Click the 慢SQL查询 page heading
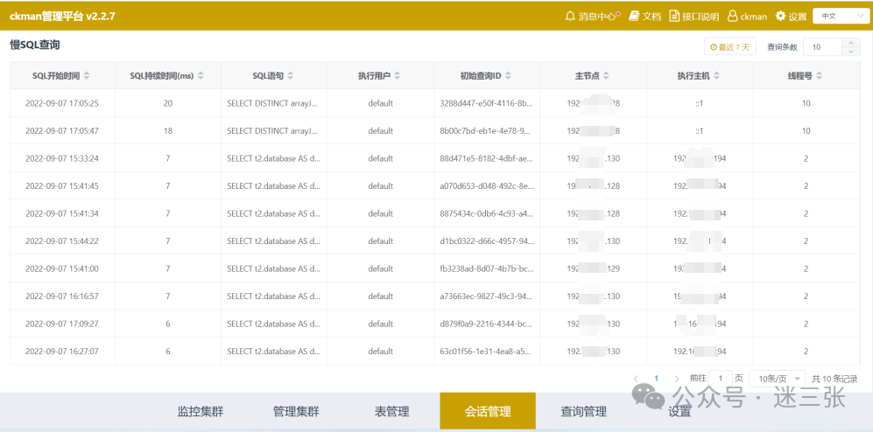Viewport: 873px width, 432px height. coord(34,45)
